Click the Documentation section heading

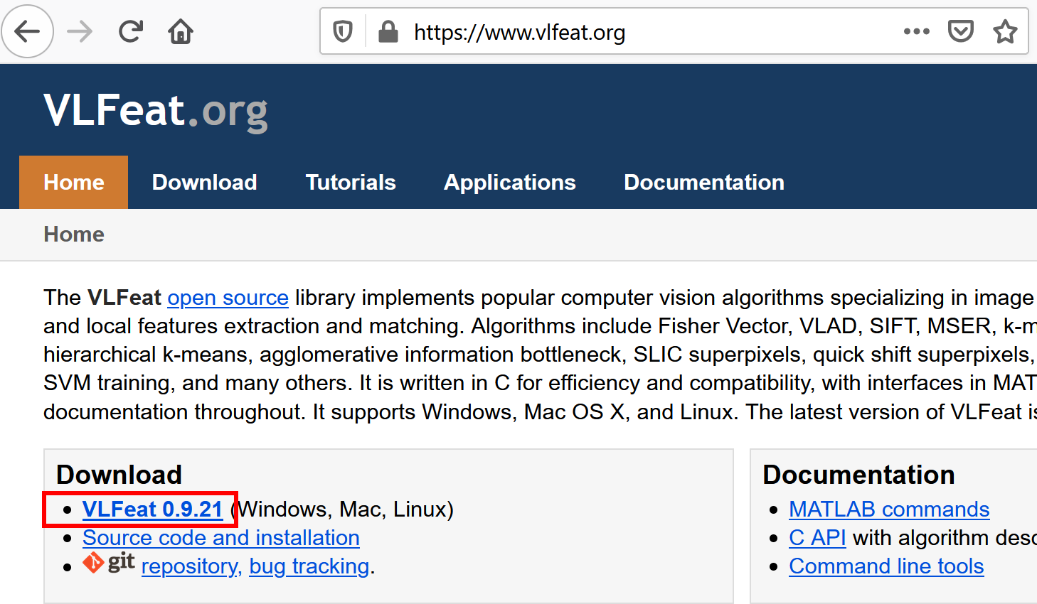tap(858, 475)
